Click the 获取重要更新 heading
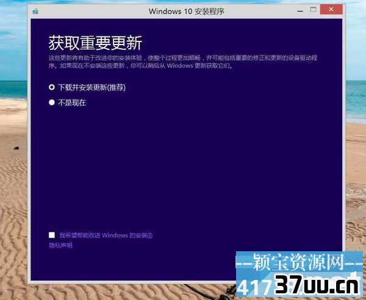Image resolution: width=366 pixels, height=300 pixels. click(x=95, y=43)
